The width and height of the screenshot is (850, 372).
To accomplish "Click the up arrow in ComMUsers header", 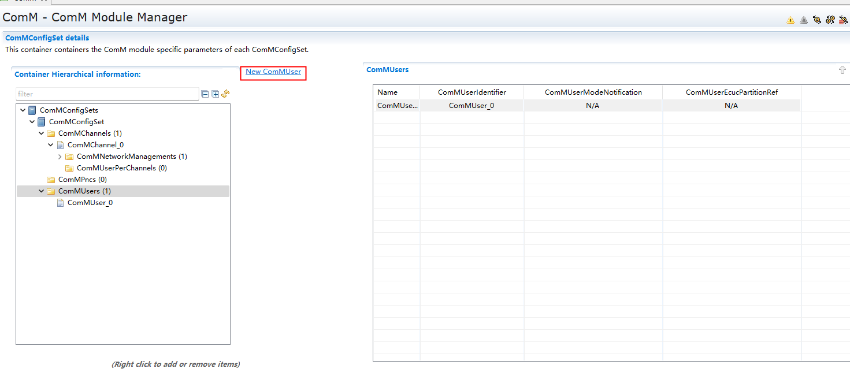I will (842, 70).
